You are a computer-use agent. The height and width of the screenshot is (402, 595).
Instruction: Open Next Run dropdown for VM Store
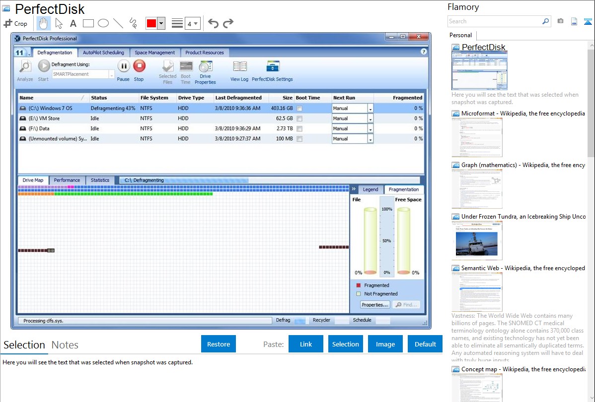pos(370,119)
